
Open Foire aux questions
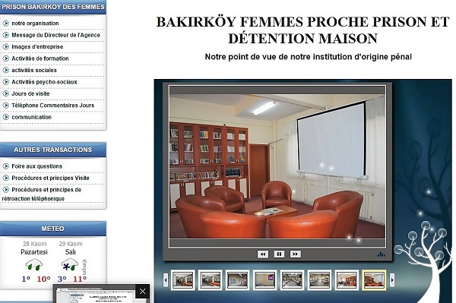pyautogui.click(x=37, y=166)
